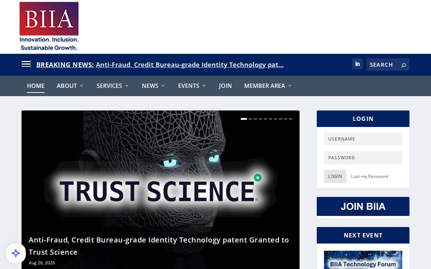The width and height of the screenshot is (431, 269).
Task: Open the Trust Science patent article title
Action: [159, 246]
